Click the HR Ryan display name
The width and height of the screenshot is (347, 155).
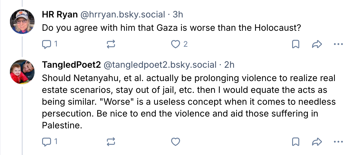tap(60, 14)
